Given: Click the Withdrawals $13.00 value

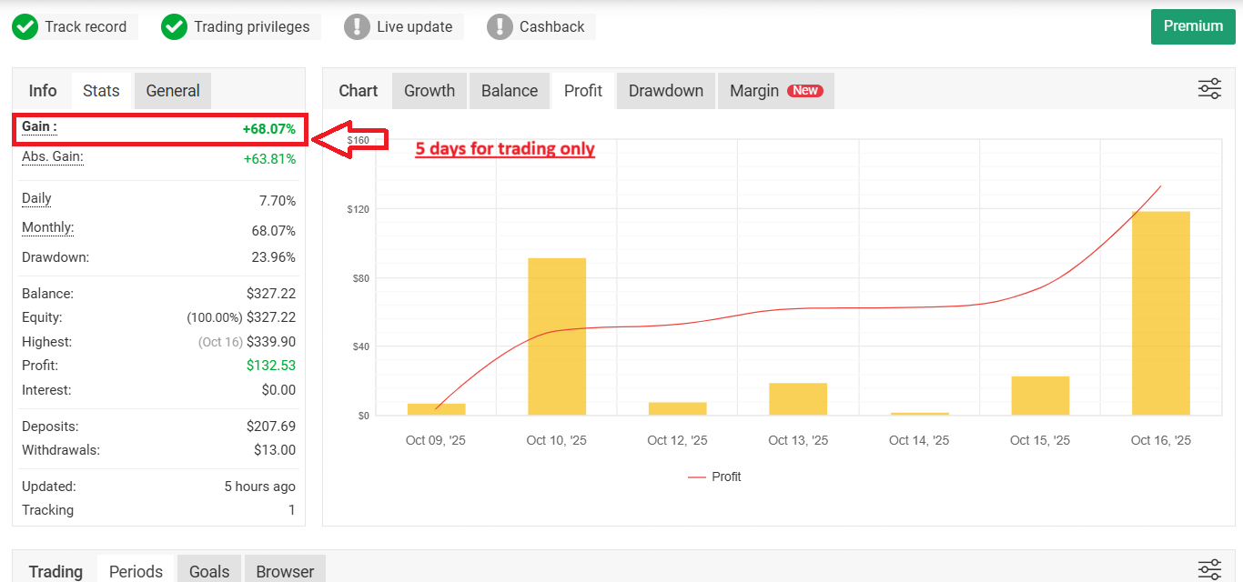Looking at the screenshot, I should pyautogui.click(x=275, y=450).
